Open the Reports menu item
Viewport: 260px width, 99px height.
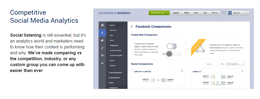(176, 13)
